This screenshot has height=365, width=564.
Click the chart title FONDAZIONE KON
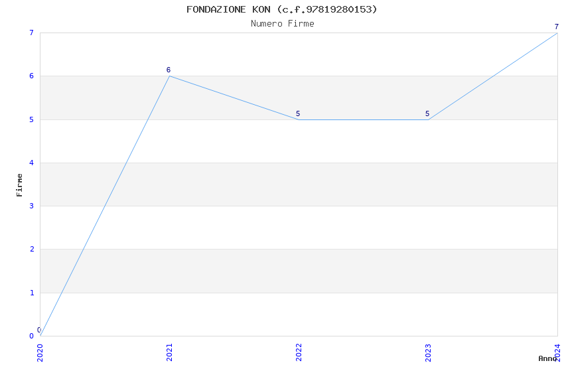pos(281,9)
